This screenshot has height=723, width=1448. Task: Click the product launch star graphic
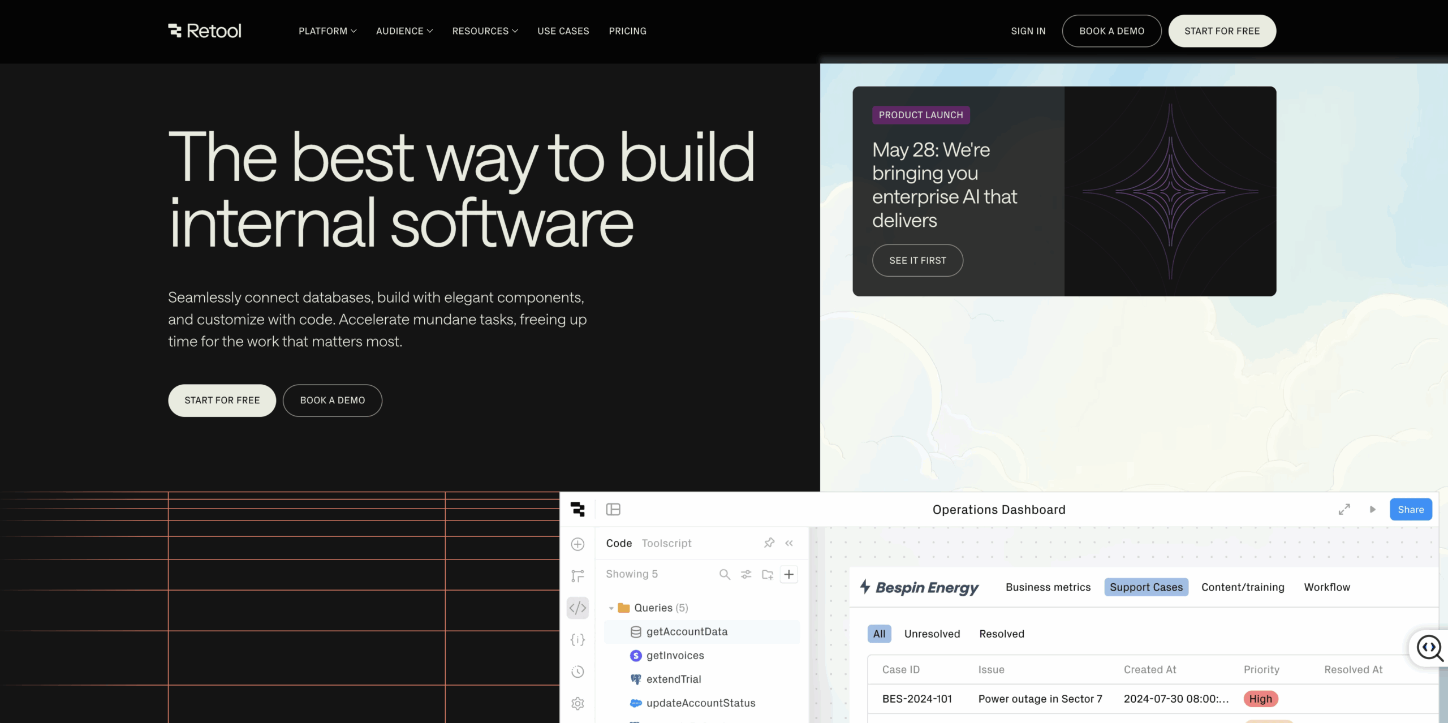click(1170, 191)
